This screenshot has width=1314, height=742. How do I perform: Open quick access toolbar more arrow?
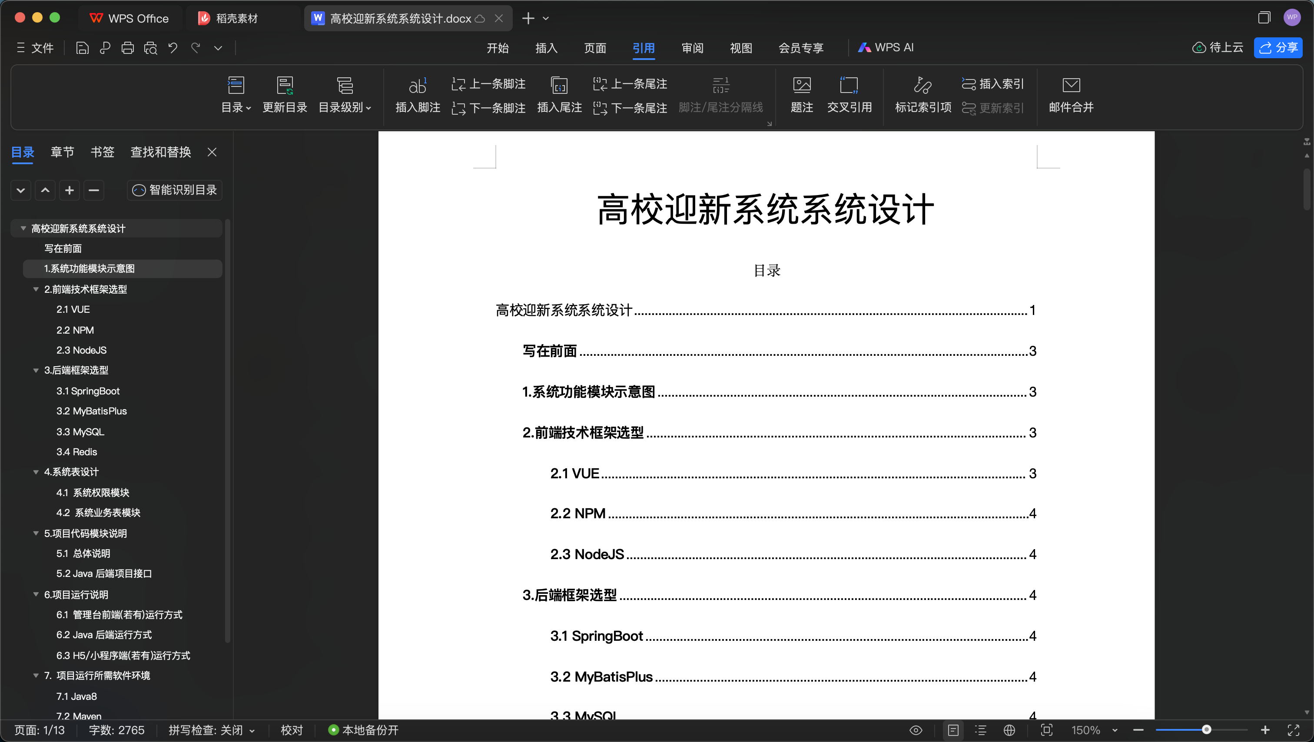click(218, 48)
